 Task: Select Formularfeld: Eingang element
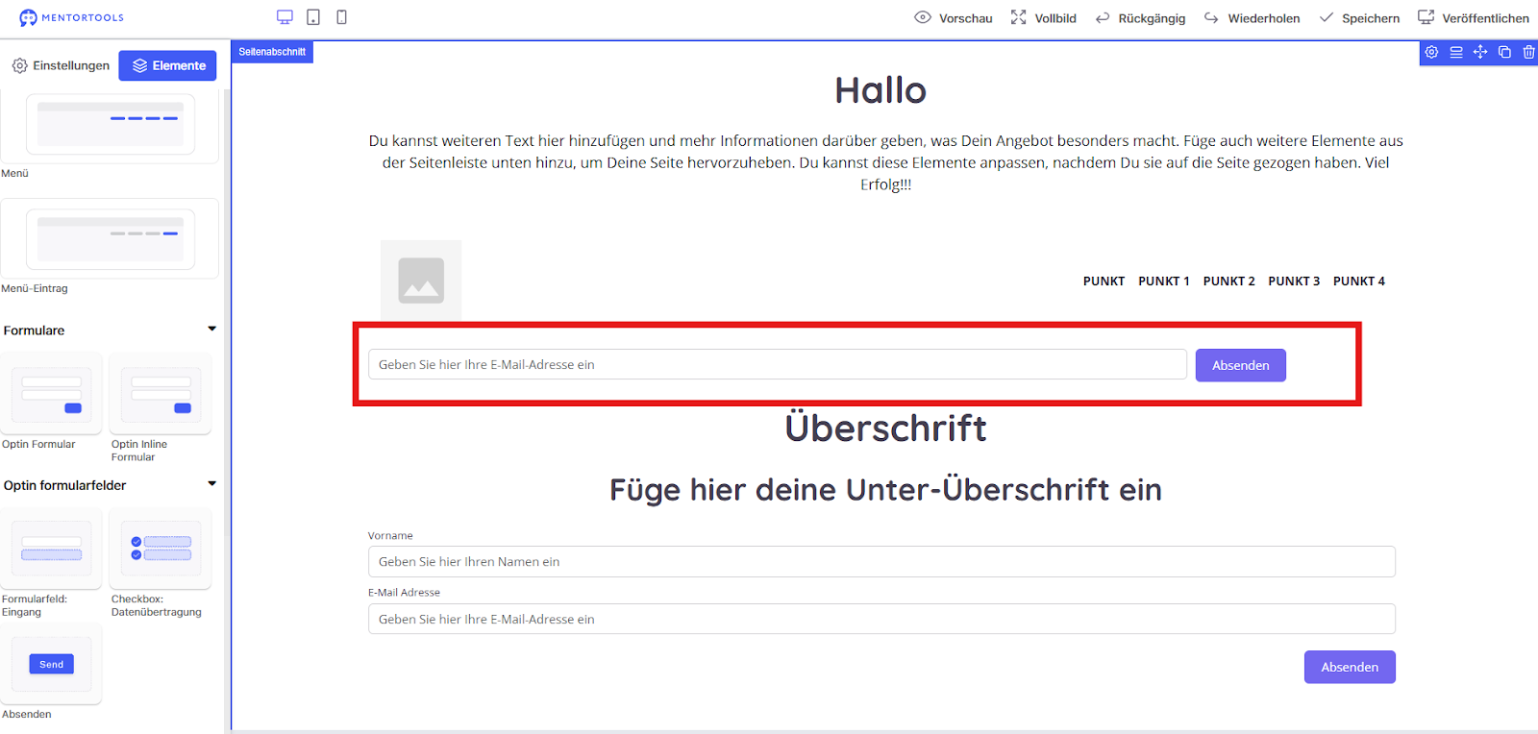click(52, 549)
